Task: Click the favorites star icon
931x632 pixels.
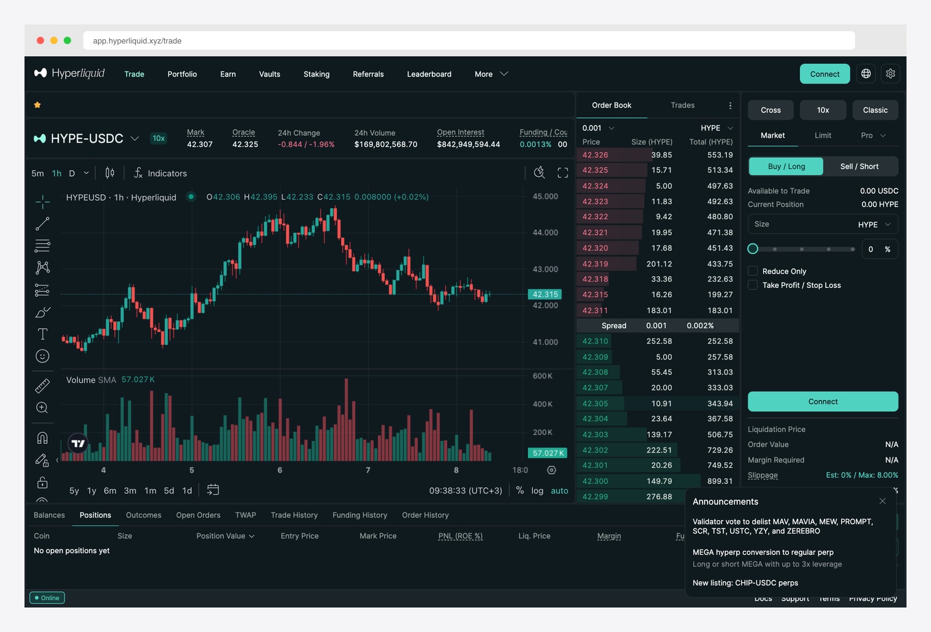Action: [37, 105]
